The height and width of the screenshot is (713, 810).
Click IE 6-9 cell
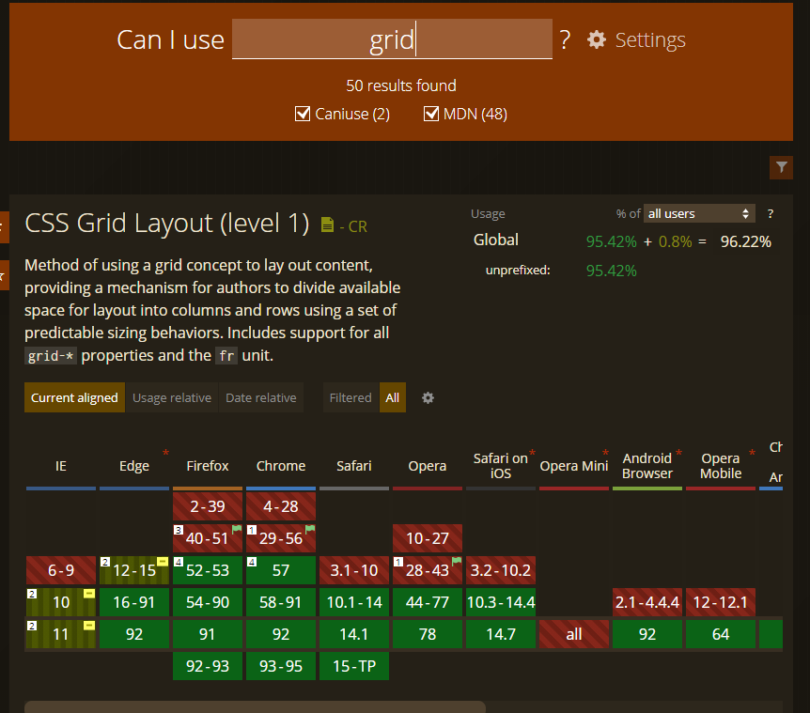pos(61,570)
